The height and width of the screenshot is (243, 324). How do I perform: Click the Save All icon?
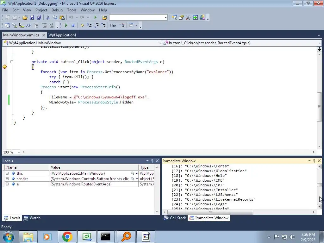39,18
